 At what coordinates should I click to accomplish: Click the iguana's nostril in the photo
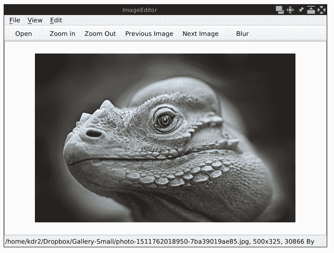[94, 134]
